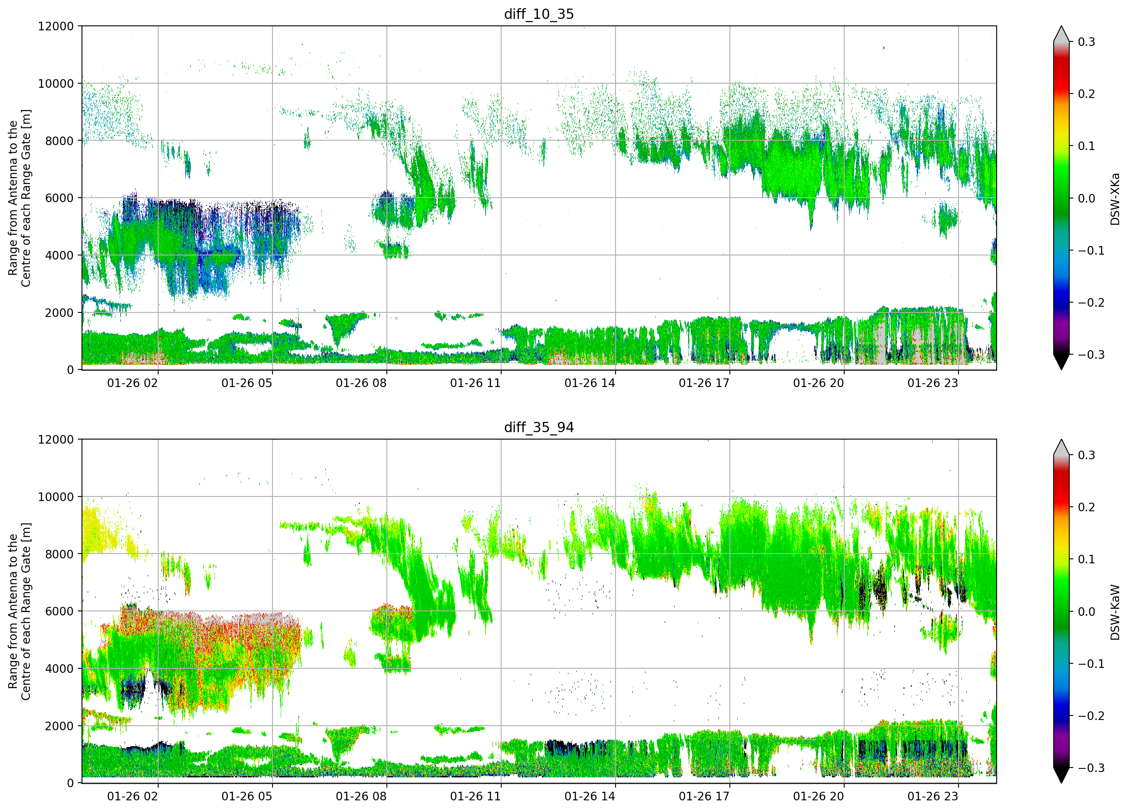
Task: Select the y-axis label of diff_35_94 plot
Action: pyautogui.click(x=19, y=611)
